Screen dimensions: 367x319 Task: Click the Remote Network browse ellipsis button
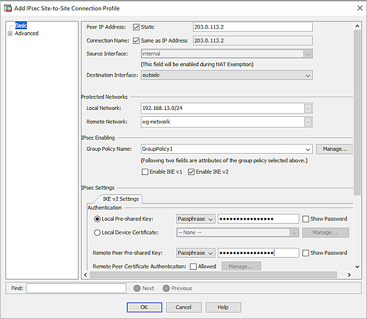click(309, 122)
